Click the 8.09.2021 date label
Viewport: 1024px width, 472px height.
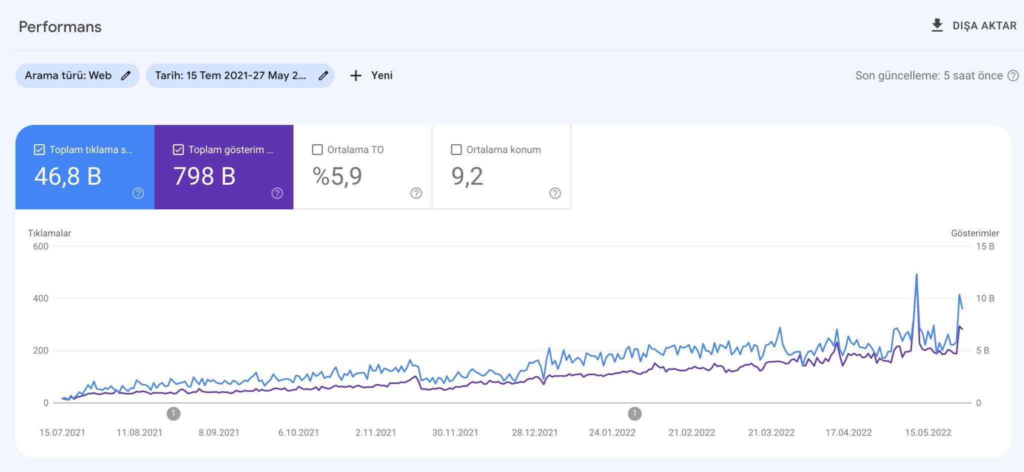point(219,433)
